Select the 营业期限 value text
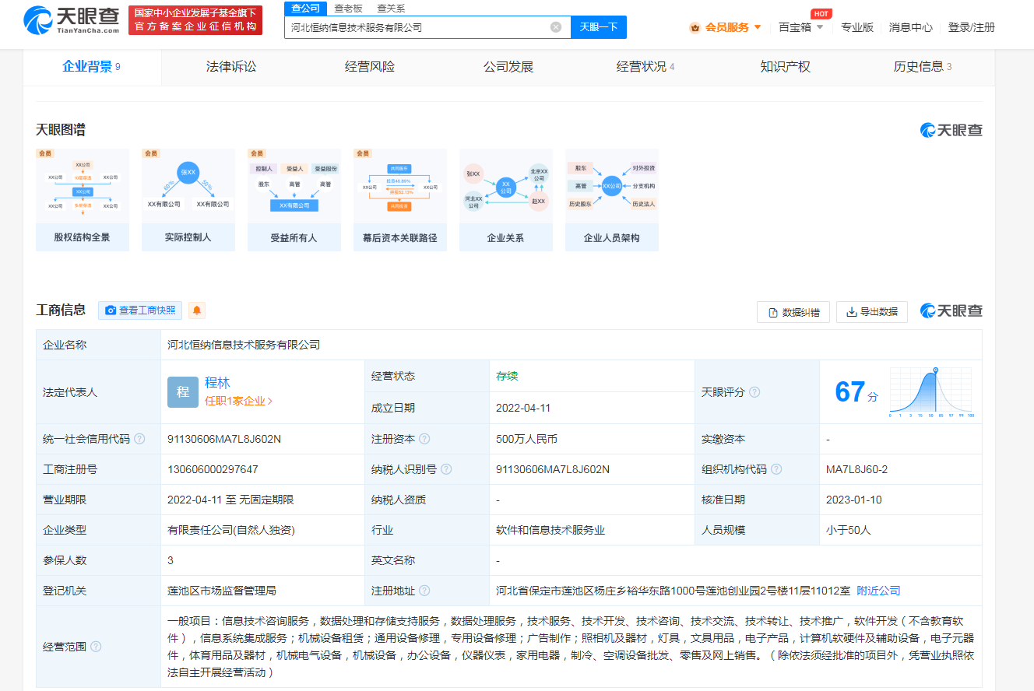This screenshot has height=691, width=1034. (x=230, y=500)
